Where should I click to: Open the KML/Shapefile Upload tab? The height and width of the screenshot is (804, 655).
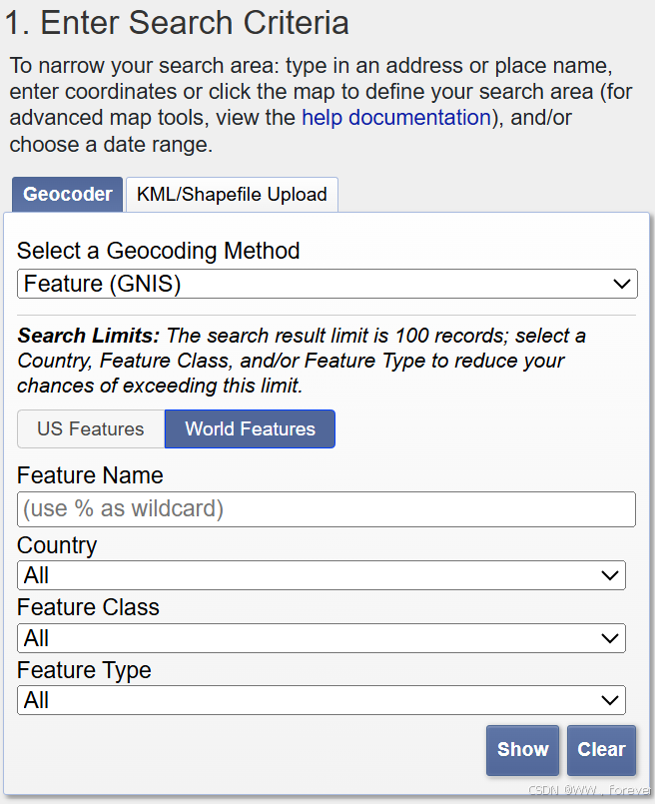[x=232, y=194]
